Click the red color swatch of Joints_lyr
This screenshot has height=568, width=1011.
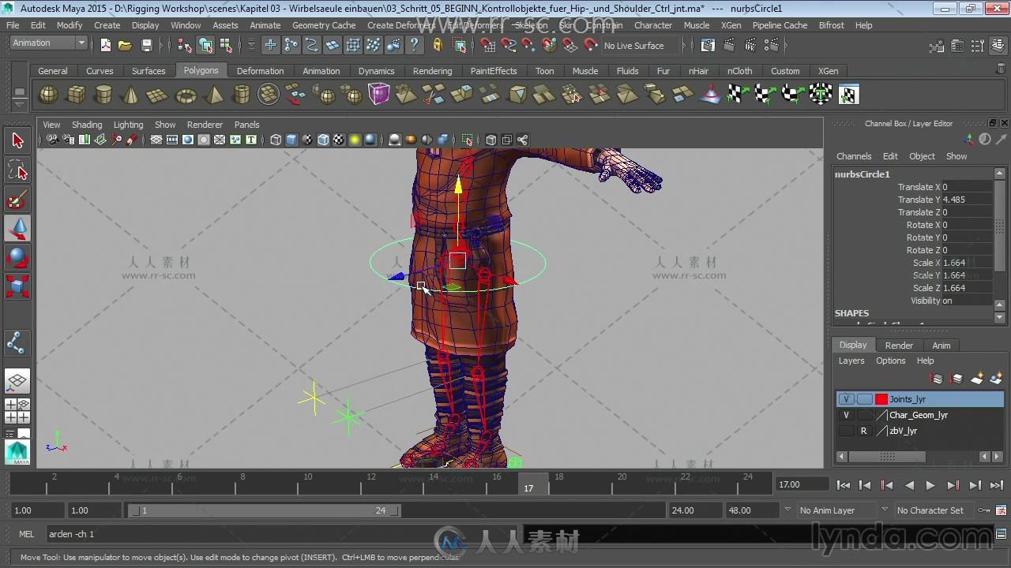pos(881,399)
